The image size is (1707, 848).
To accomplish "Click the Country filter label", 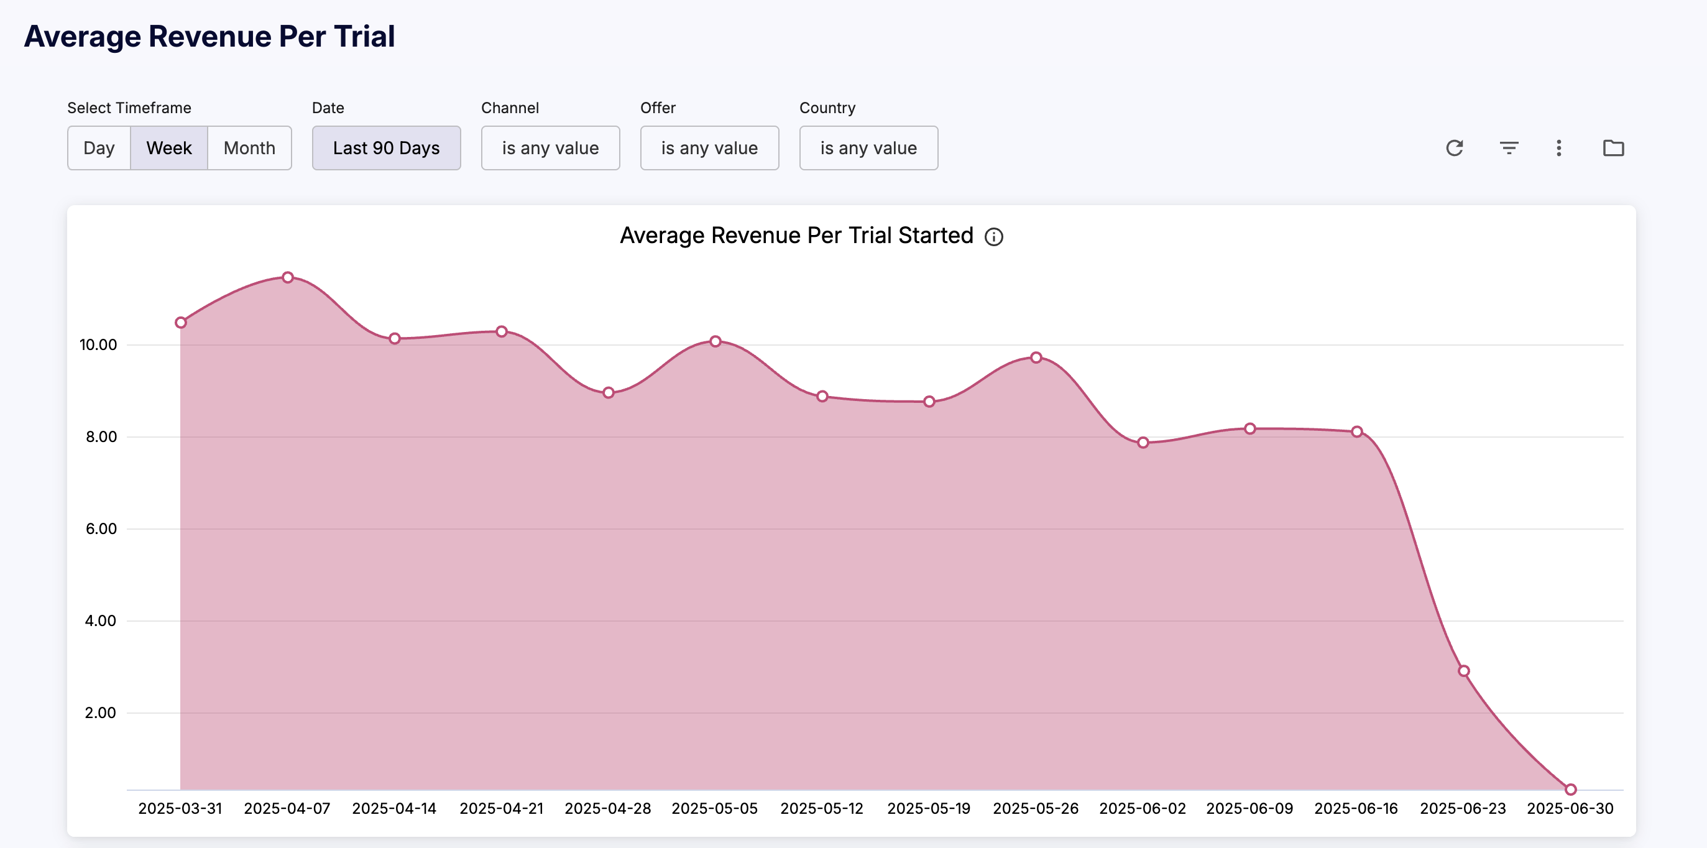I will click(827, 108).
